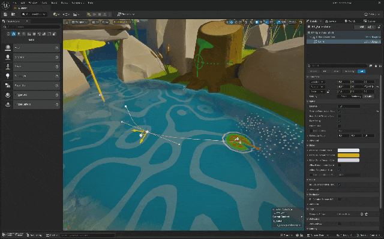
Task: Open the quick add content icon in the main toolbar
Action: (56, 14)
